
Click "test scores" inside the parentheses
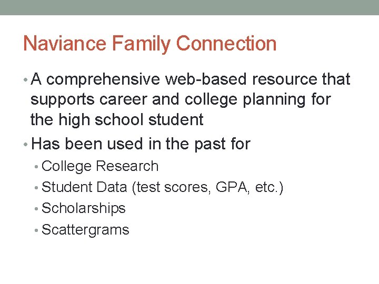click(x=172, y=187)
